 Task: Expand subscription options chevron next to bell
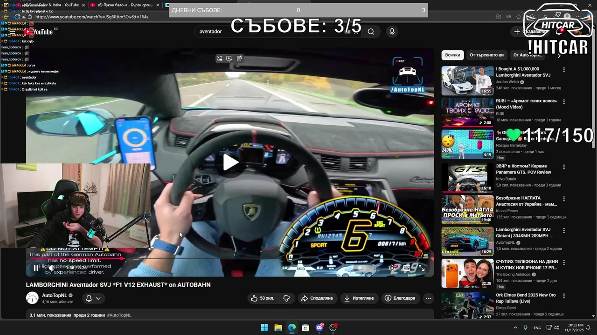(98, 298)
